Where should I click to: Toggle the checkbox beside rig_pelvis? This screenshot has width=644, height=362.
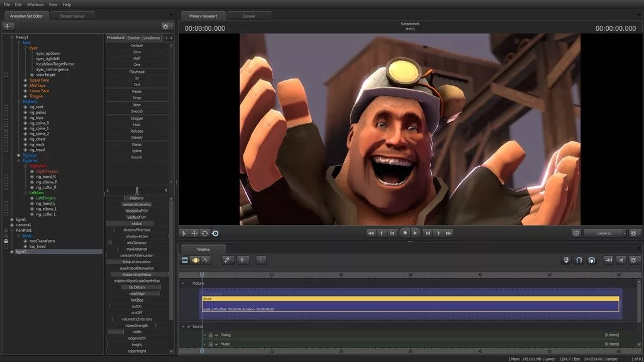(6, 112)
